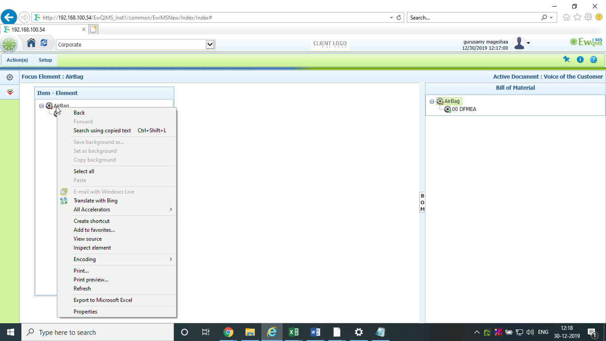Close the 192.168.100.54 tab
This screenshot has height=341, width=606.
pyautogui.click(x=84, y=29)
